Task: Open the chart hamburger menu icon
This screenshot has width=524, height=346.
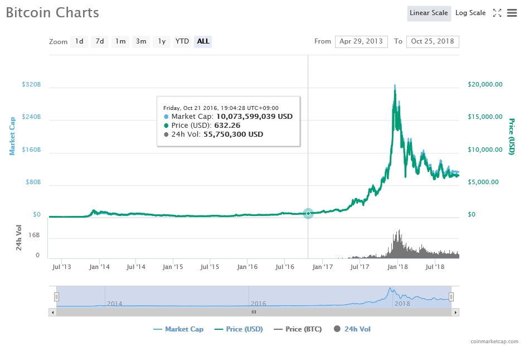Action: [x=512, y=13]
